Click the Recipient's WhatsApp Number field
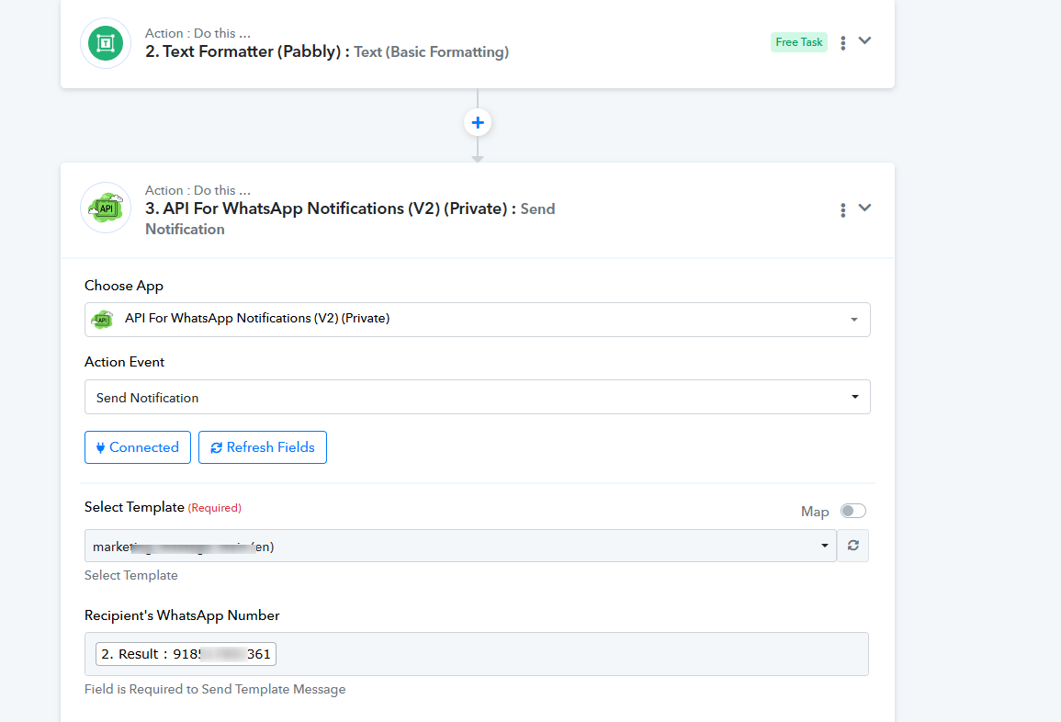1061x722 pixels. (x=477, y=654)
